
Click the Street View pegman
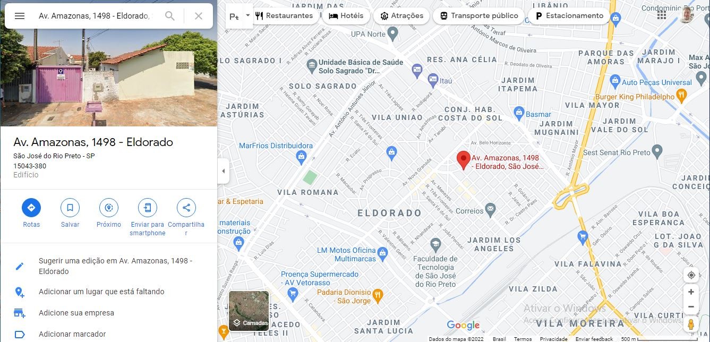coord(691,324)
